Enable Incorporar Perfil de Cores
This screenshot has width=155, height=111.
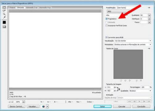click(106, 26)
